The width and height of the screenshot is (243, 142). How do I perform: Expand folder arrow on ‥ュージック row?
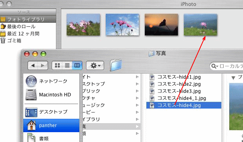(x=137, y=105)
